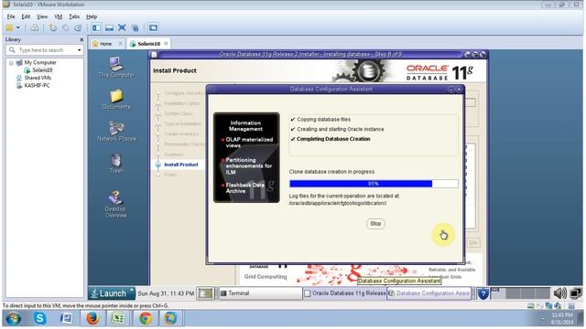Click 'Creating and starting Oracle instance' text
This screenshot has height=329, width=586.
[340, 129]
